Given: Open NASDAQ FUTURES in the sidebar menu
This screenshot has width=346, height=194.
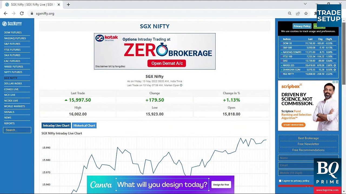Looking at the screenshot, I should [x=15, y=38].
